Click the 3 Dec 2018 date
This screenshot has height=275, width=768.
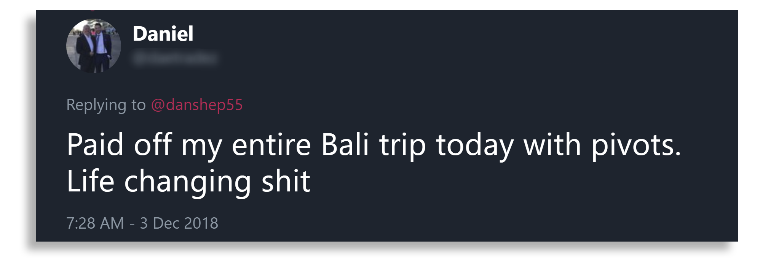(x=179, y=223)
